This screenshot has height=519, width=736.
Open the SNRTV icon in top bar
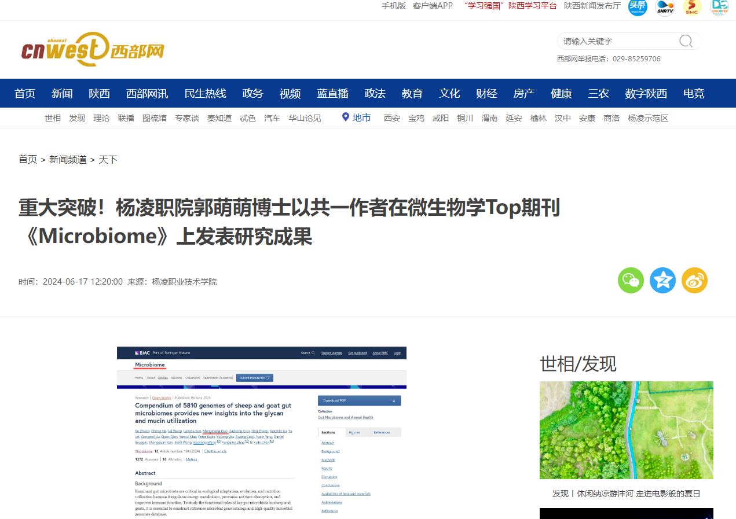tap(665, 7)
